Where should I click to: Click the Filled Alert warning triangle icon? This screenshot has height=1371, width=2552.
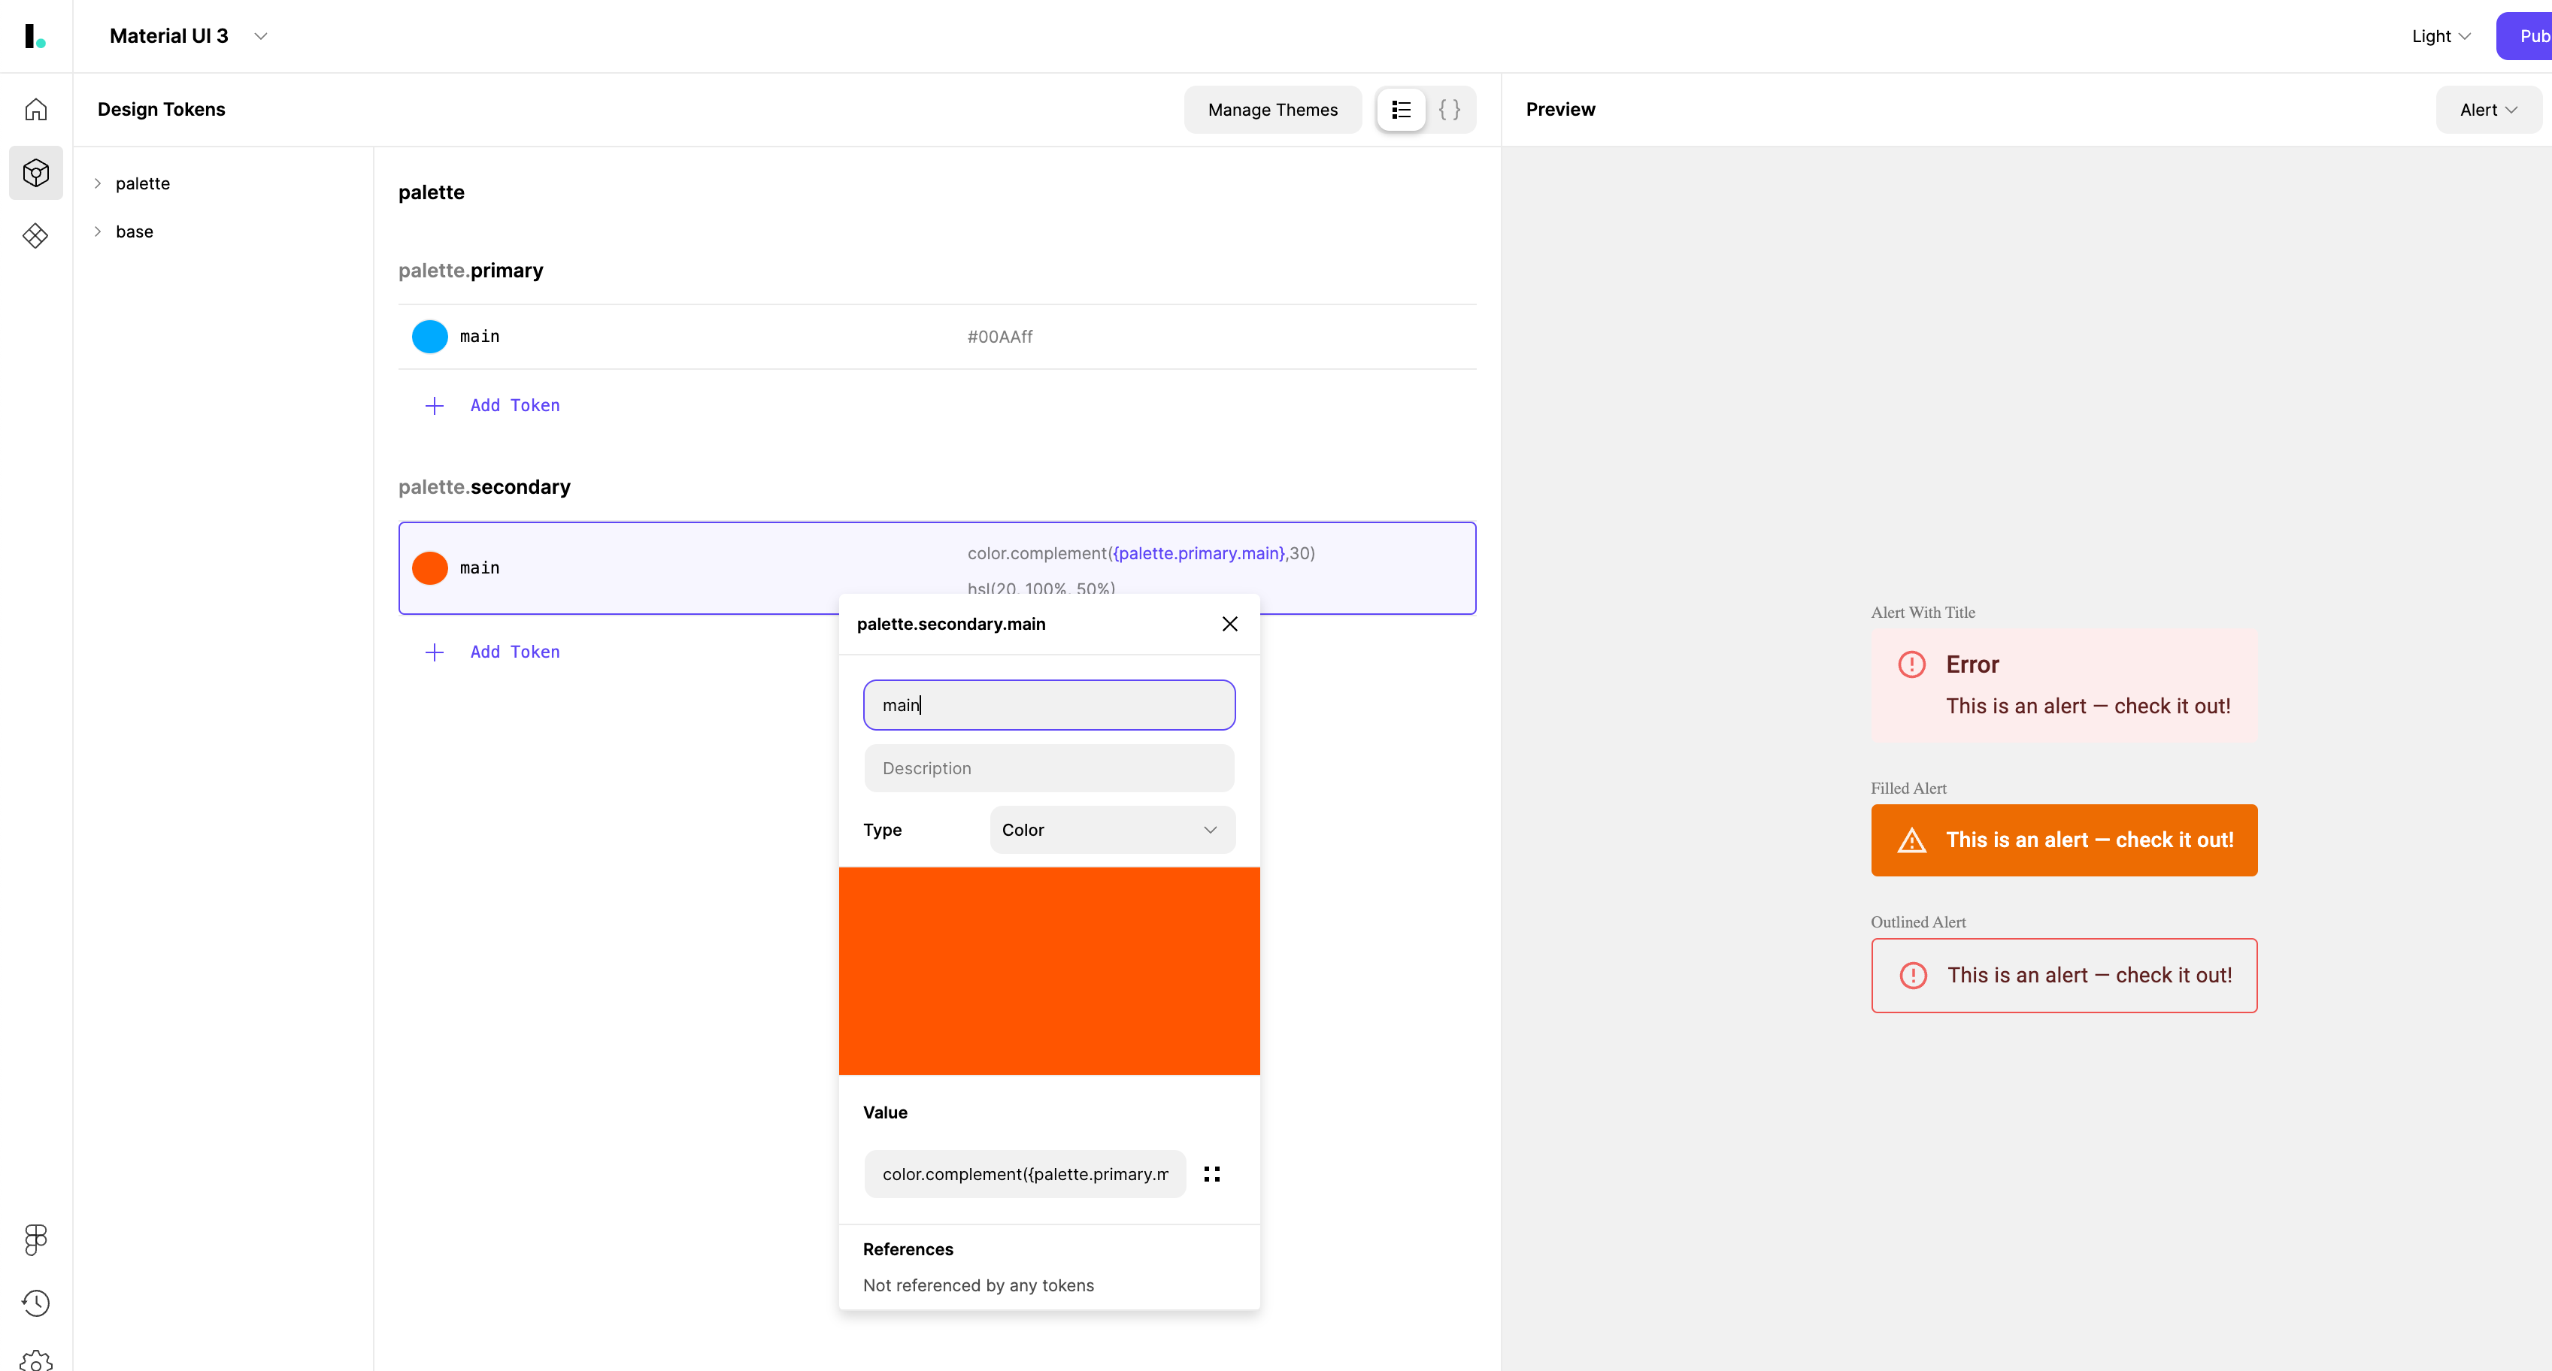point(1912,840)
